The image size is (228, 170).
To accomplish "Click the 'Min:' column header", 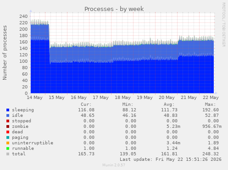I will (x=128, y=104).
